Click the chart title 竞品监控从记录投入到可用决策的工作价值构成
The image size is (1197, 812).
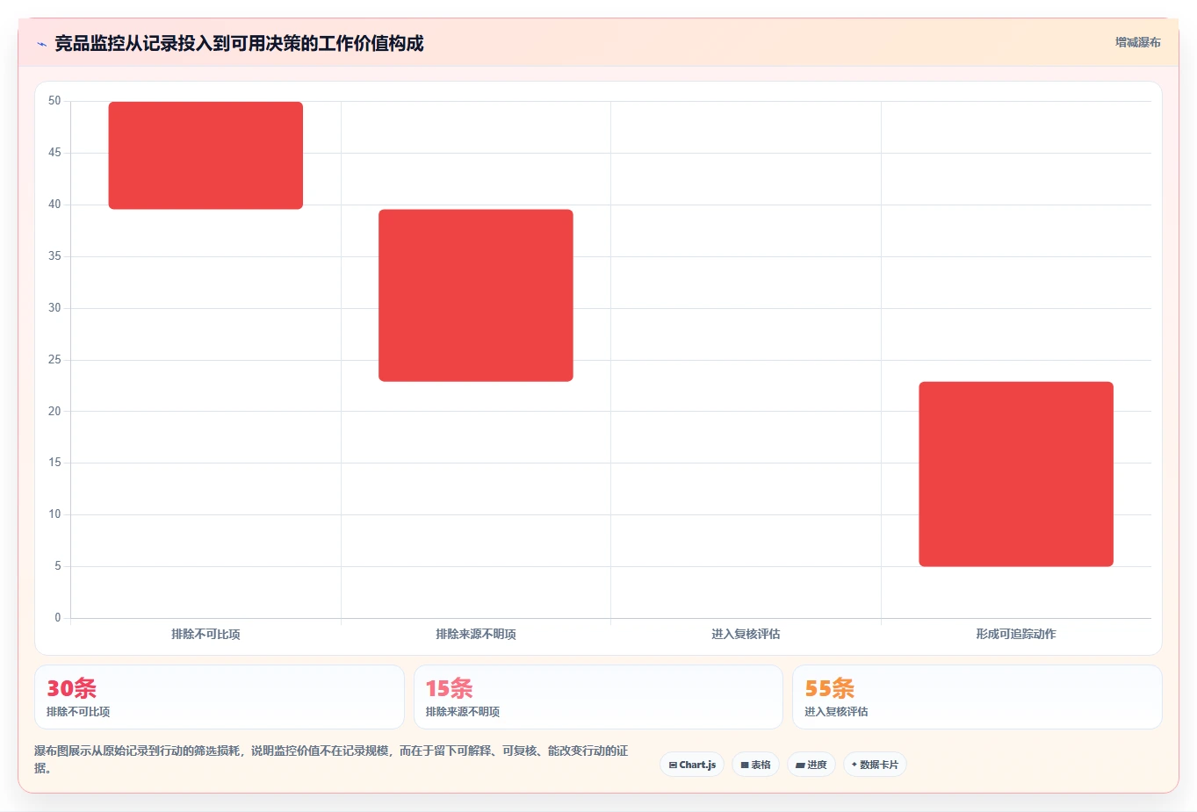tap(239, 43)
